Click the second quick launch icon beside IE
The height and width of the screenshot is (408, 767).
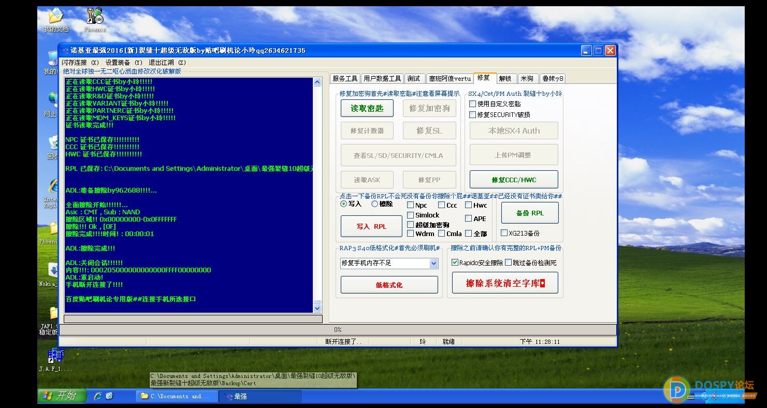pyautogui.click(x=109, y=396)
